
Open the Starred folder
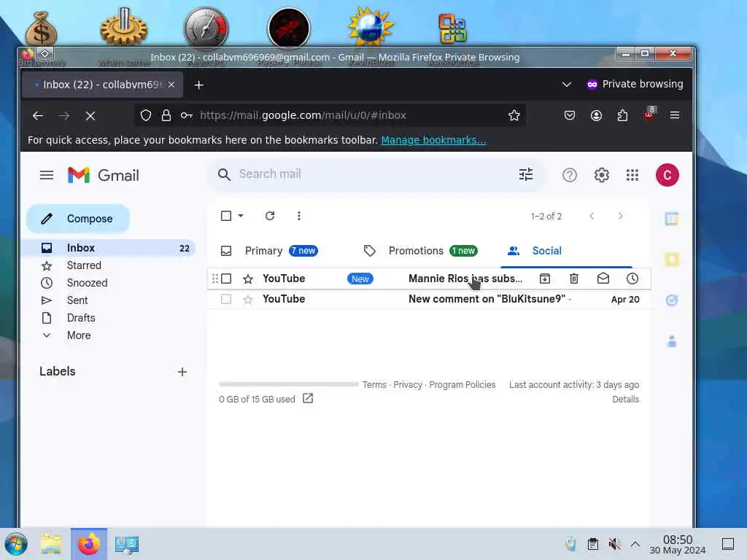(84, 265)
